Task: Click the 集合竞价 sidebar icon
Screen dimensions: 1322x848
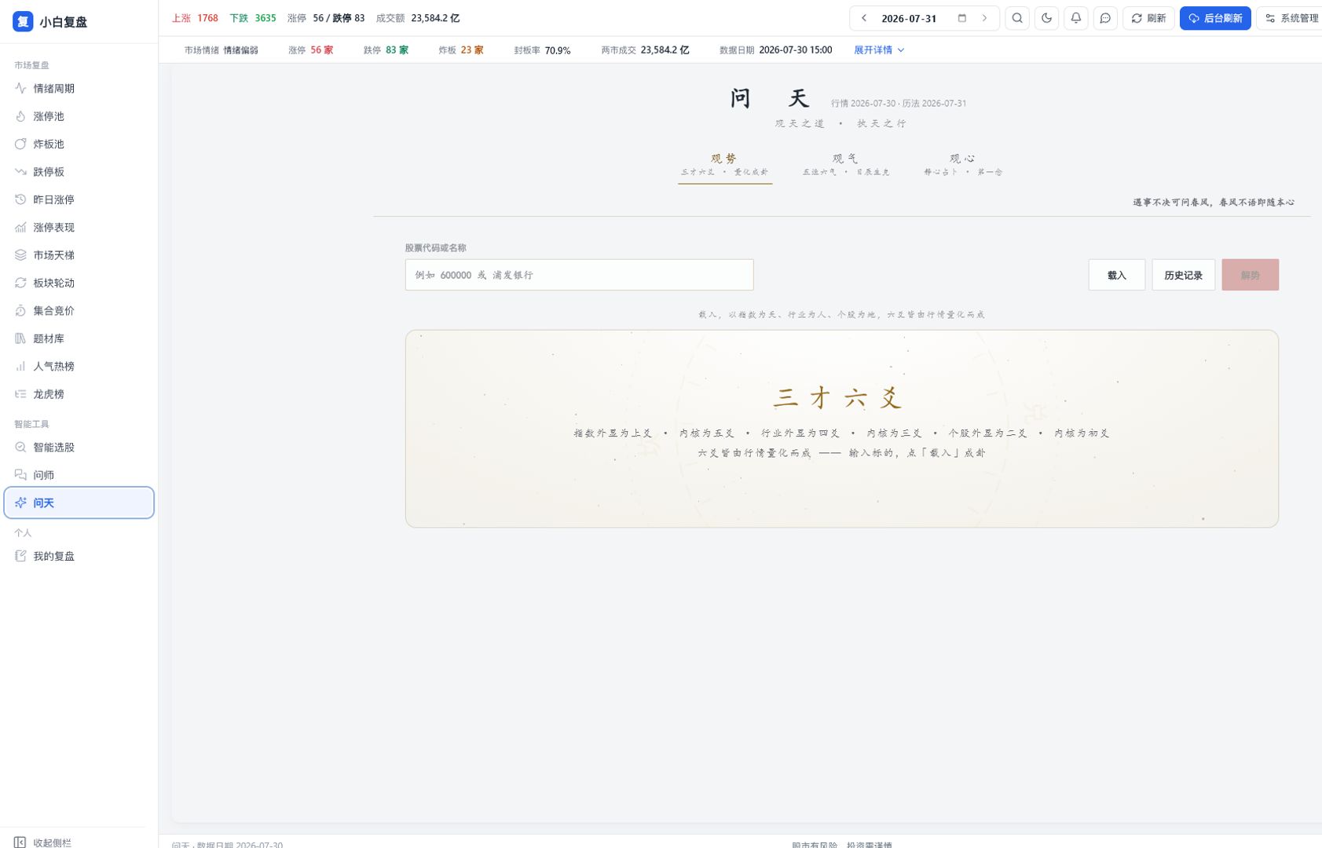Action: [20, 311]
